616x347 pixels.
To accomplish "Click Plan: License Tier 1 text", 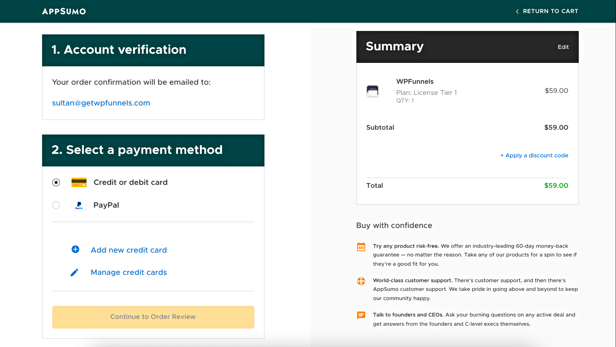I will click(x=426, y=93).
